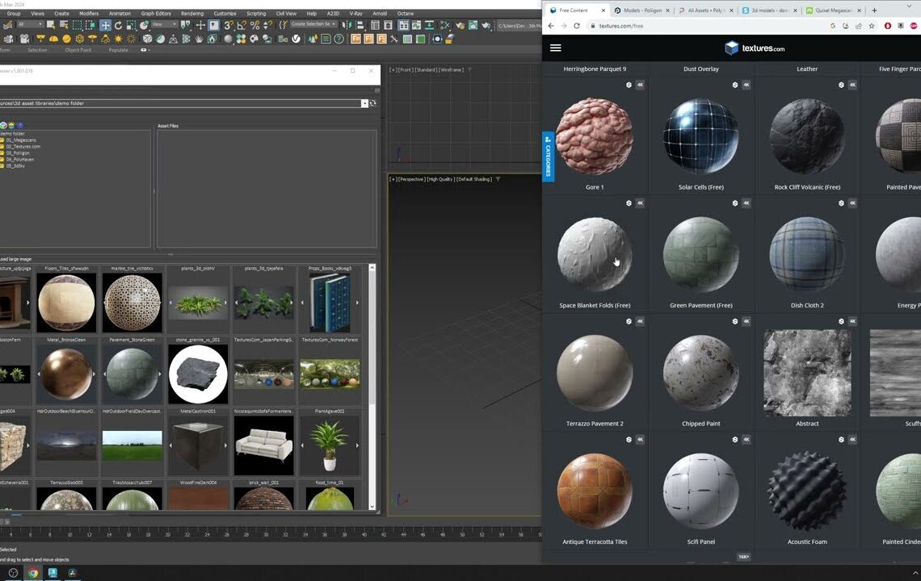Screen dimensions: 921x581
Task: Toggle 4K badge on Dish Cloth 2
Action: point(852,203)
